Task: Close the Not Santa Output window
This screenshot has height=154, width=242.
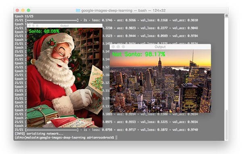Action: click(113, 47)
